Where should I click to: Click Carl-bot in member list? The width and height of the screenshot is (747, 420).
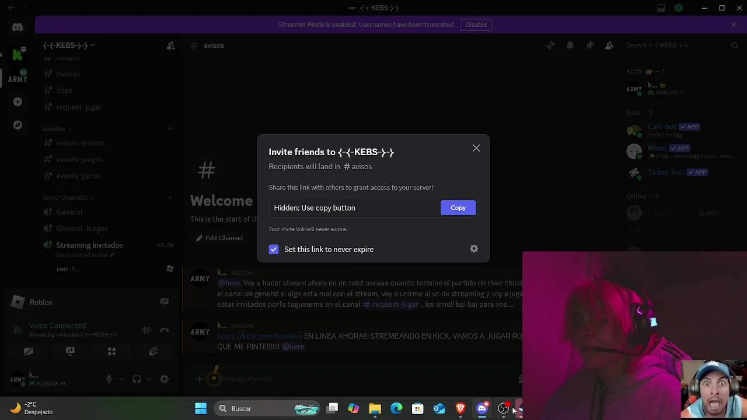682,130
